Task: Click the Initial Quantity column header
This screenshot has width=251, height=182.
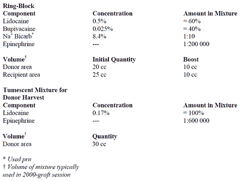Action: coord(114,59)
